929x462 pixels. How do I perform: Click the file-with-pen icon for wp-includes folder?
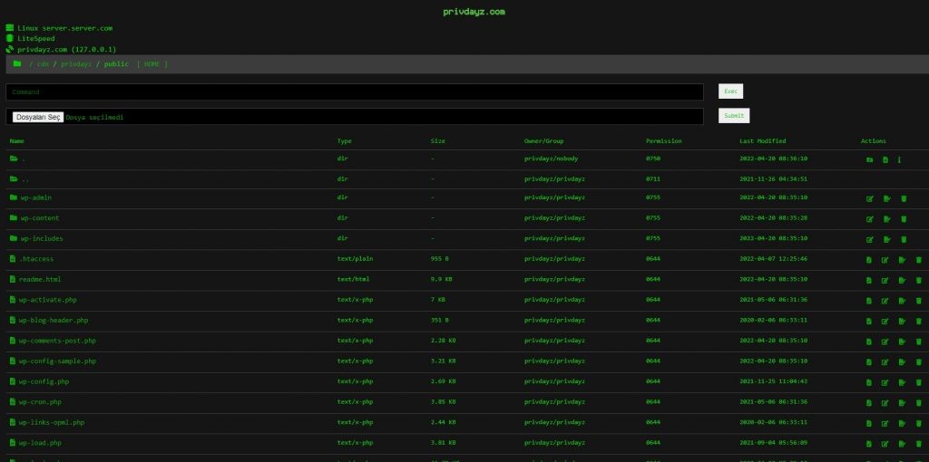(886, 239)
